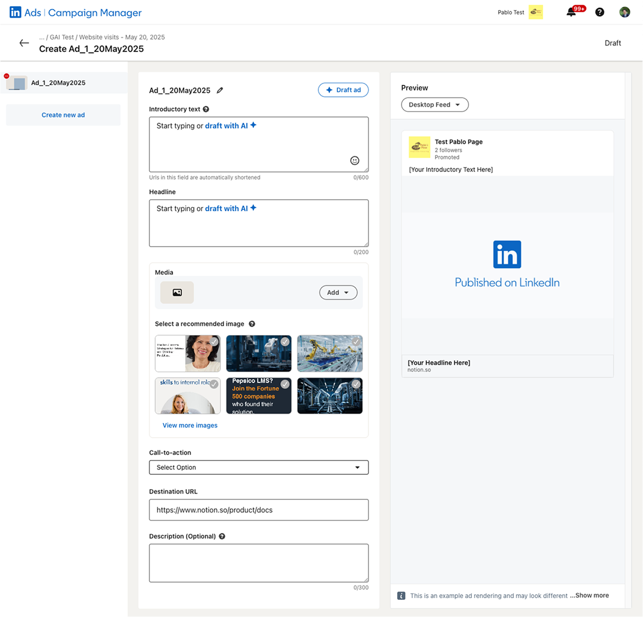Click Create new ad
Screen dimensions: 643x617
pos(63,115)
